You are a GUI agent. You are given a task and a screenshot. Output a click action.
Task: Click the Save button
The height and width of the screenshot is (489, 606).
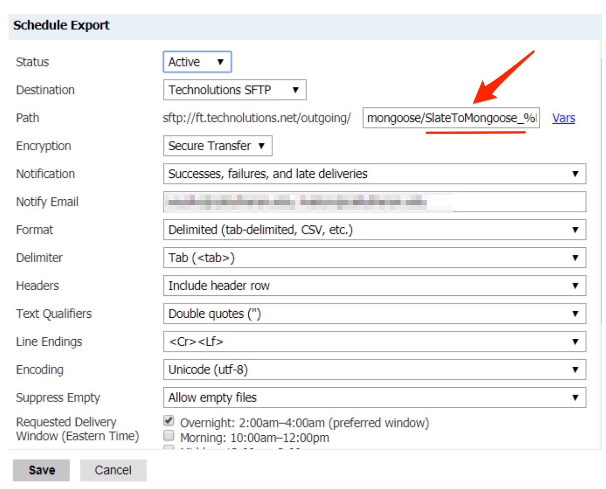pos(41,470)
